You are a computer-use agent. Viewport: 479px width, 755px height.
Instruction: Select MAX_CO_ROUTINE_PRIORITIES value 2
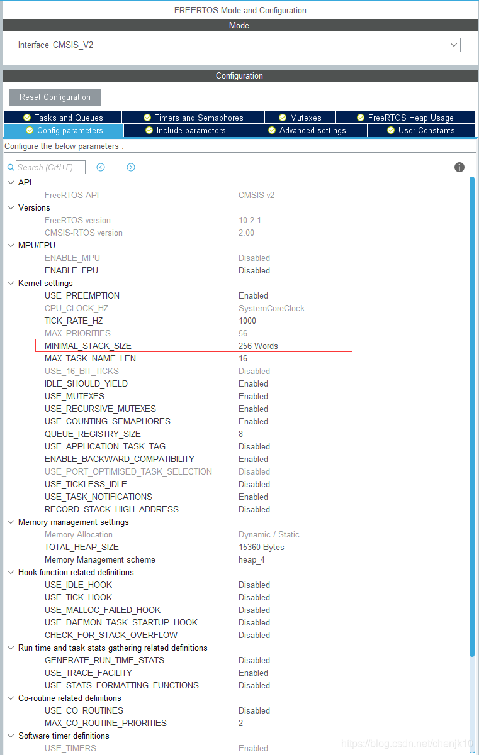[241, 723]
